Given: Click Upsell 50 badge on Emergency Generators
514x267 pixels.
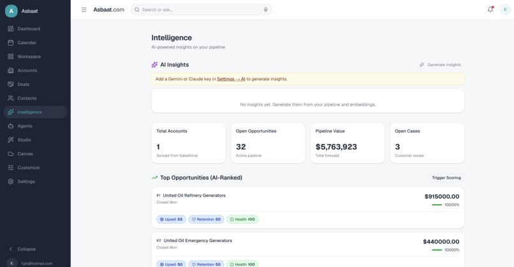Looking at the screenshot, I should click(x=171, y=264).
